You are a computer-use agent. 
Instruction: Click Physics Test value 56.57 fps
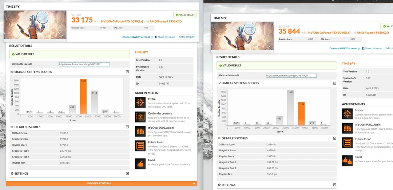(271, 174)
